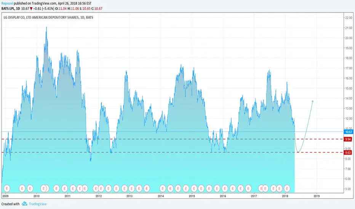Open the TradingView link in footer
Screen dimensions: 355x209
(38, 204)
